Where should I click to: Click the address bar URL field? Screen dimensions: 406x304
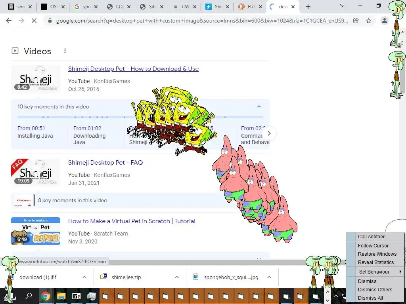click(x=202, y=21)
